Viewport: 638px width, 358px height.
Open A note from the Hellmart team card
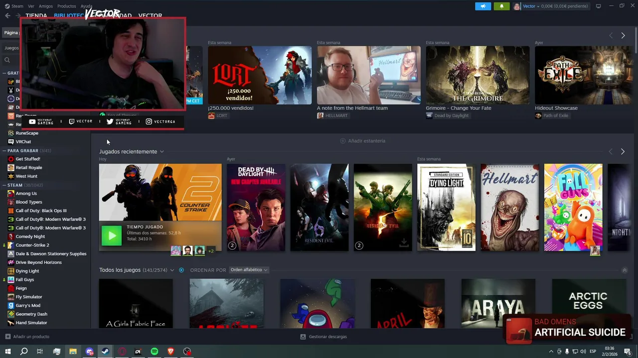coord(368,75)
